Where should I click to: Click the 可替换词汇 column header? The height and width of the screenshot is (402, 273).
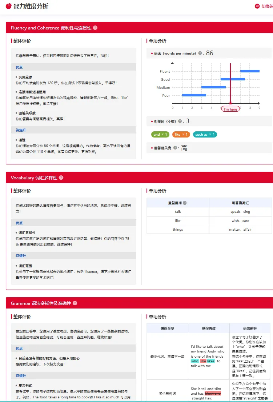(240, 203)
